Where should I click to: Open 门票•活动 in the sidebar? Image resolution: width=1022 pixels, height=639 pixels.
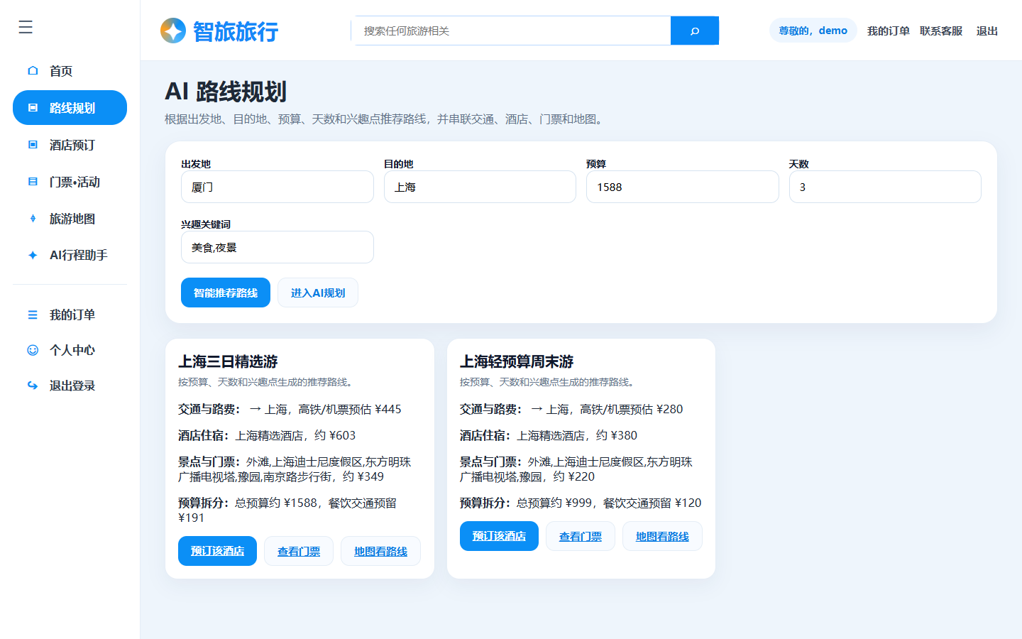point(70,182)
